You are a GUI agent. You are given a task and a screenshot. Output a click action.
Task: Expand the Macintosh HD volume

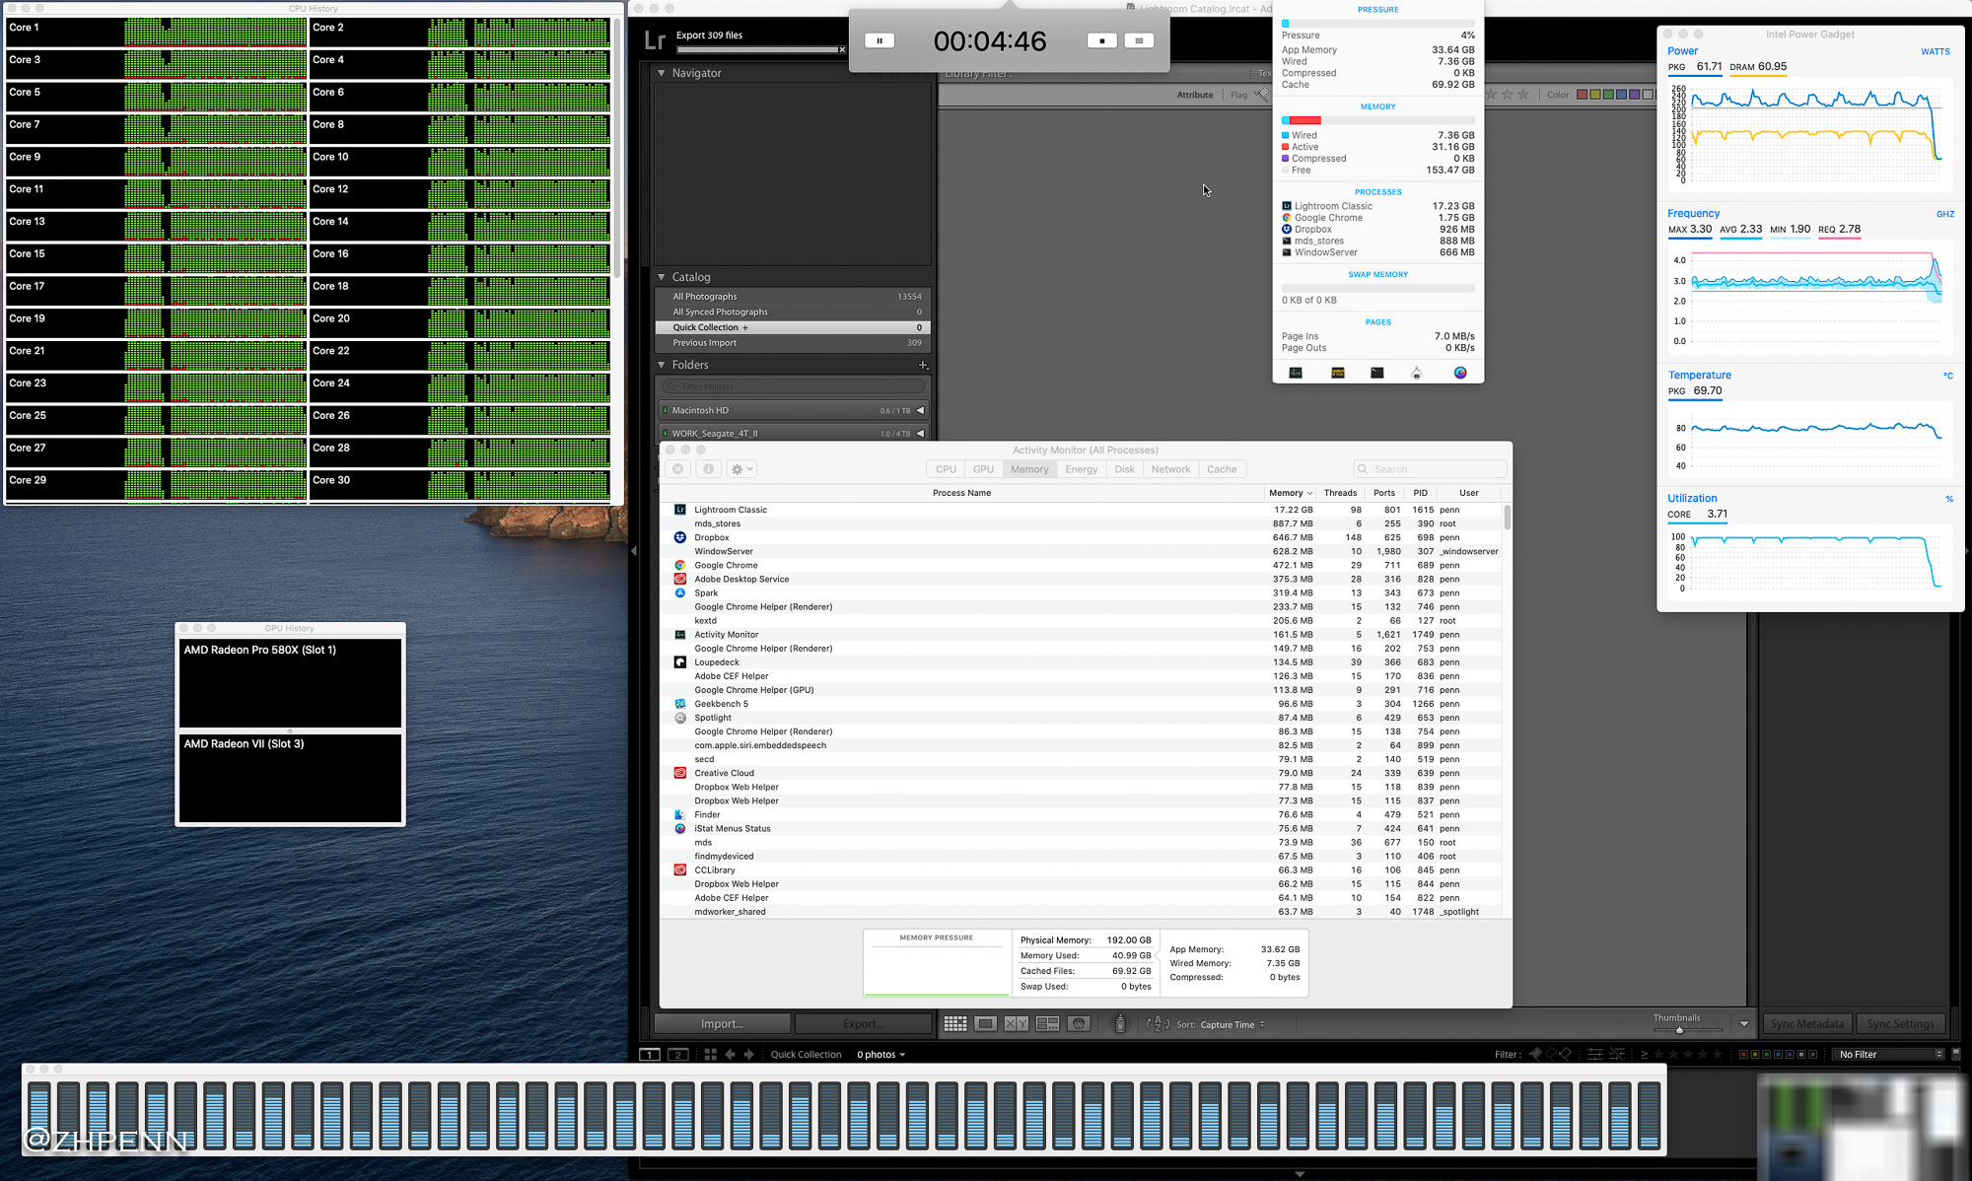pos(921,410)
